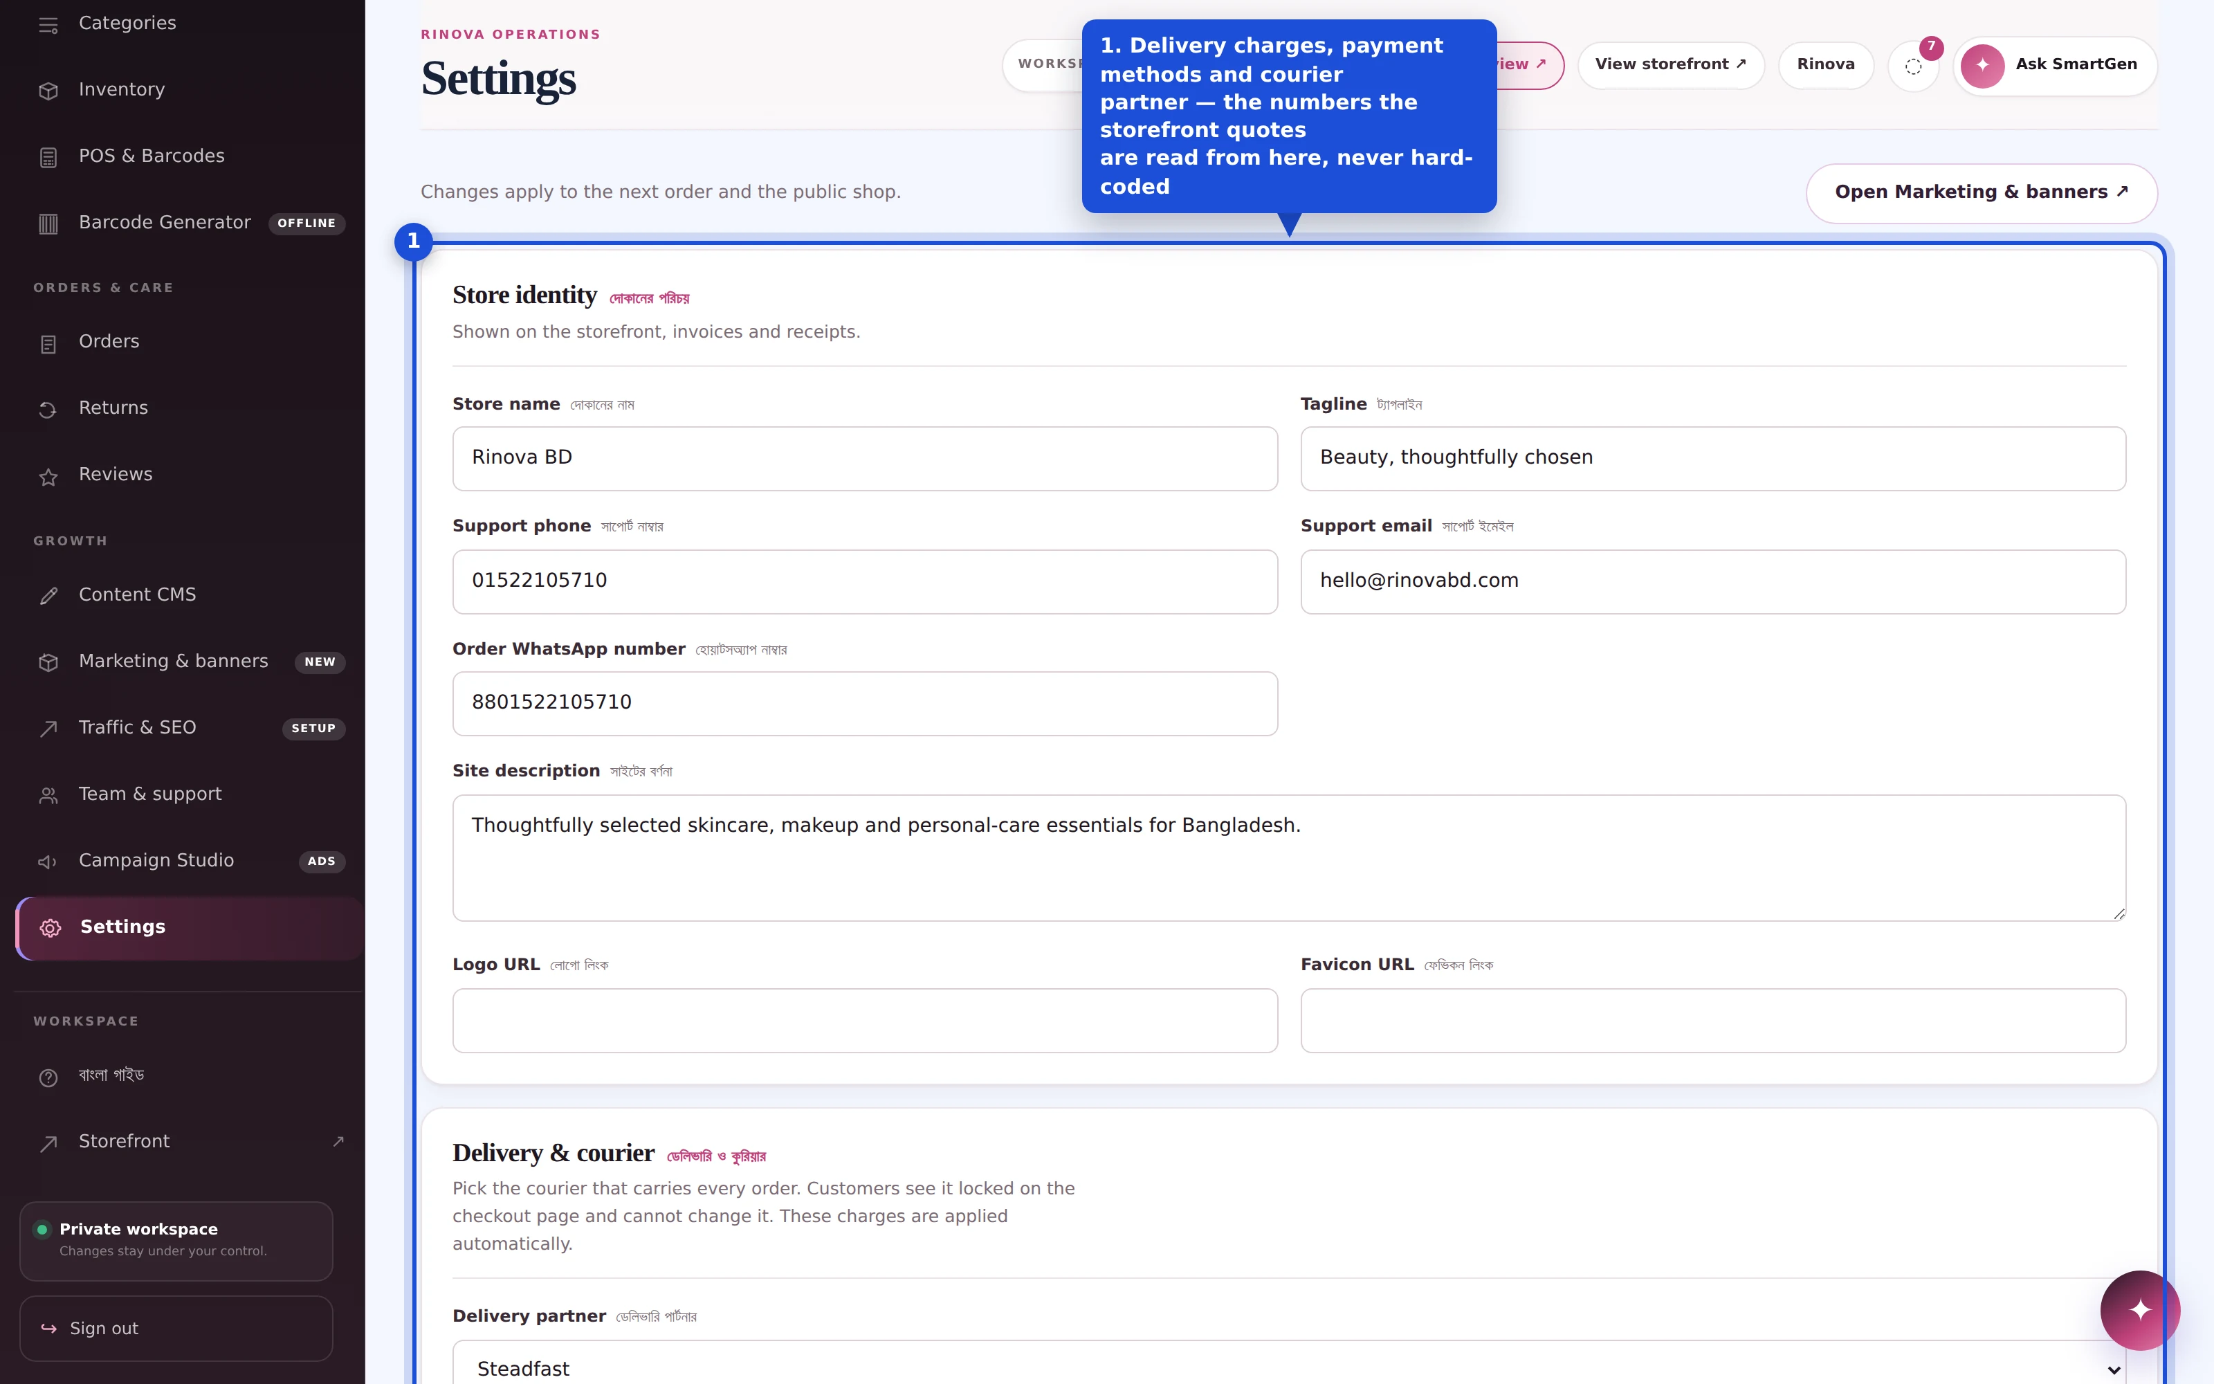Click the POS & Barcodes receipt icon
The height and width of the screenshot is (1384, 2214).
tap(48, 158)
